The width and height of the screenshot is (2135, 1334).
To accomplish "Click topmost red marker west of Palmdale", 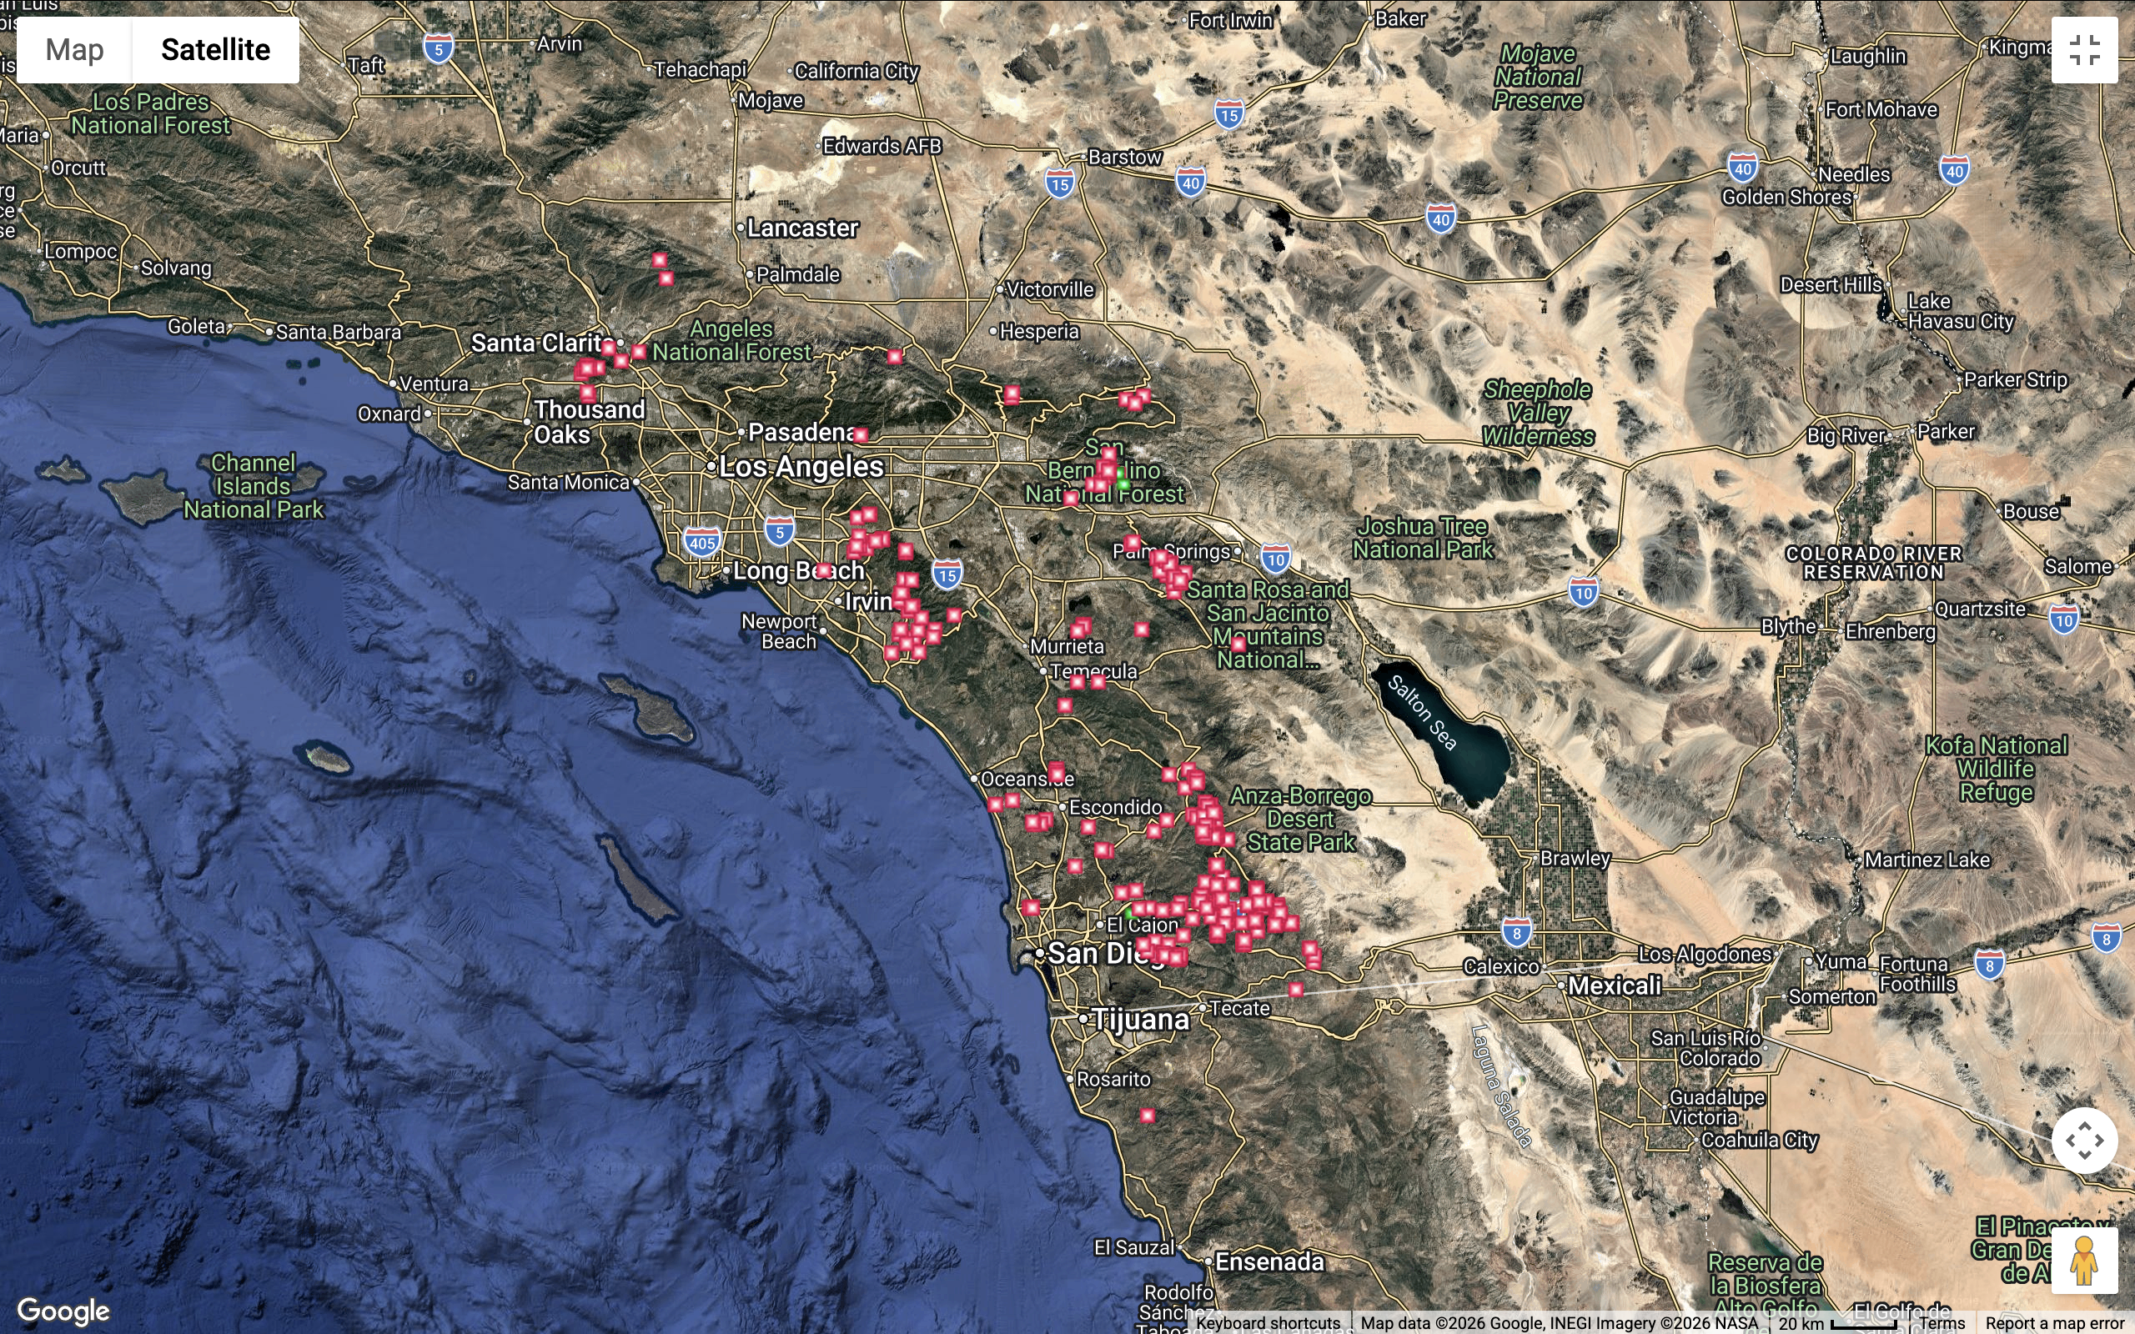I will (x=660, y=259).
